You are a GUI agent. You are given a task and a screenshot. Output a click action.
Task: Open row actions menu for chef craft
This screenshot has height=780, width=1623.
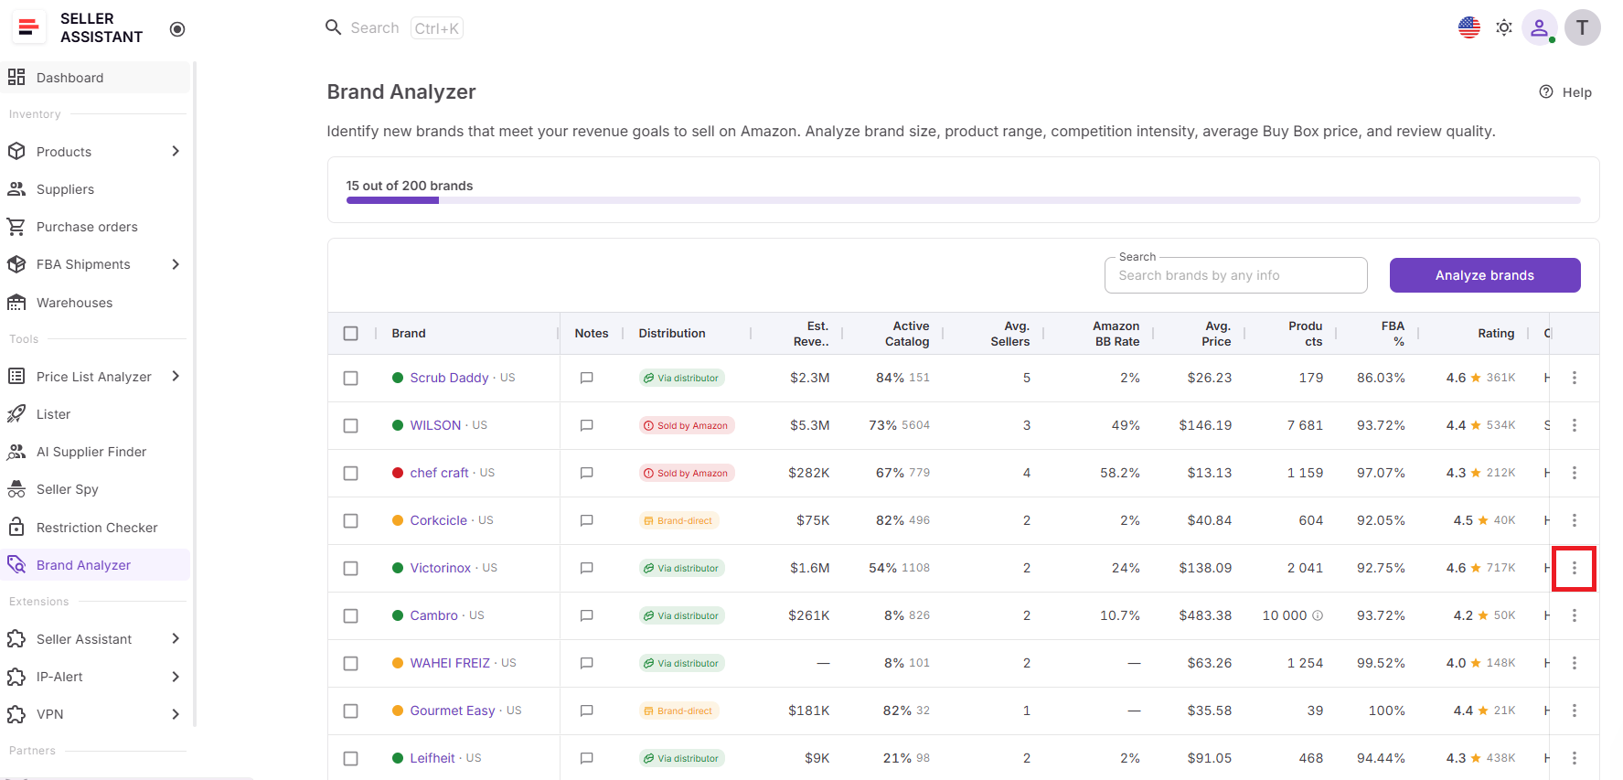point(1575,473)
